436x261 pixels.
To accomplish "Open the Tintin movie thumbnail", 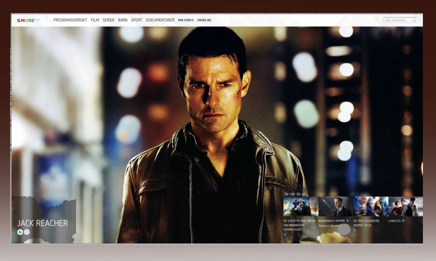I will [301, 207].
